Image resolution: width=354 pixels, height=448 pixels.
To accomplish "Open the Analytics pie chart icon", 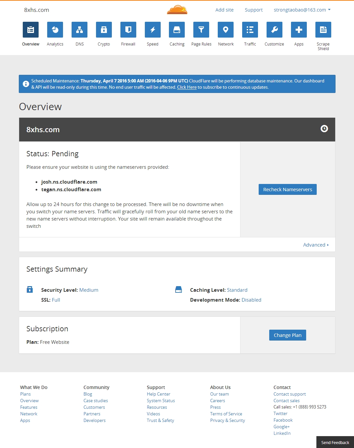I will (55, 30).
